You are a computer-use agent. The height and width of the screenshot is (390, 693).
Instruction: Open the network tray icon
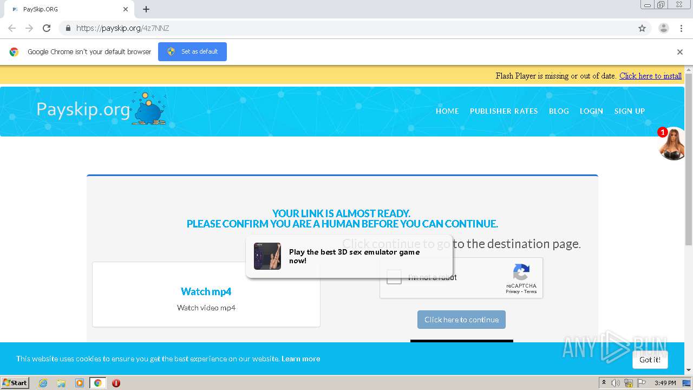629,383
